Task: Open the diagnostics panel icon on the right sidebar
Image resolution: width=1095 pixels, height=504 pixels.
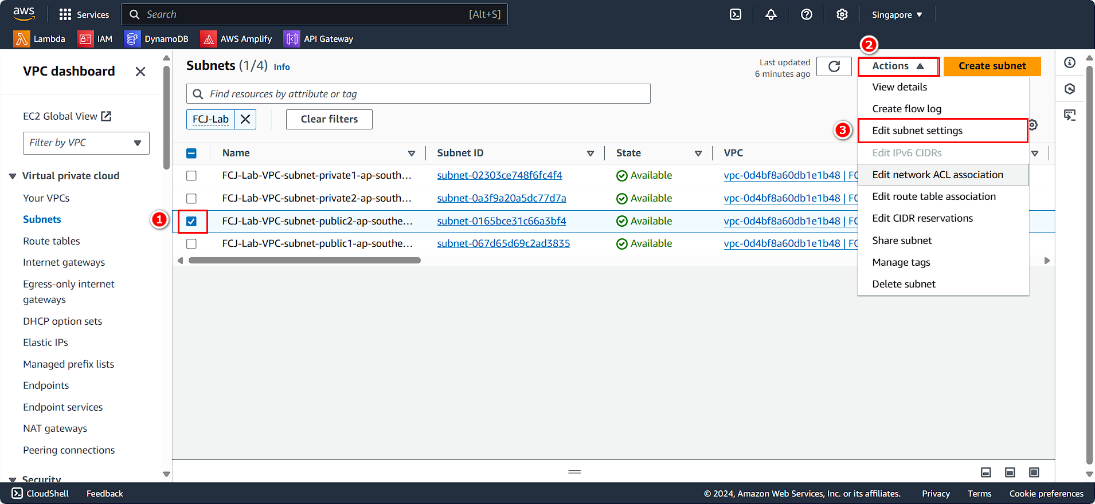Action: [1070, 115]
